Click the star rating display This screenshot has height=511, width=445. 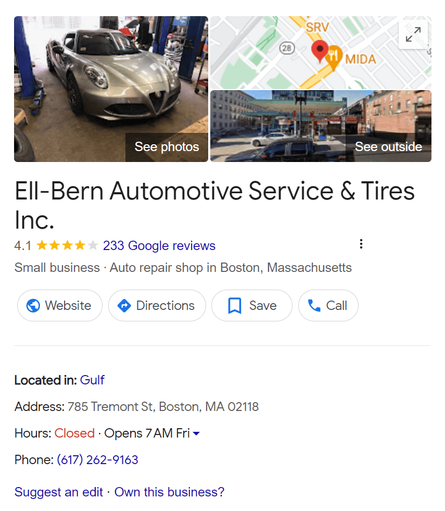(67, 245)
